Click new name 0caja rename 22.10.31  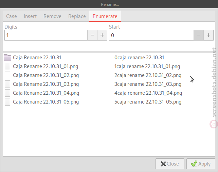139,58
